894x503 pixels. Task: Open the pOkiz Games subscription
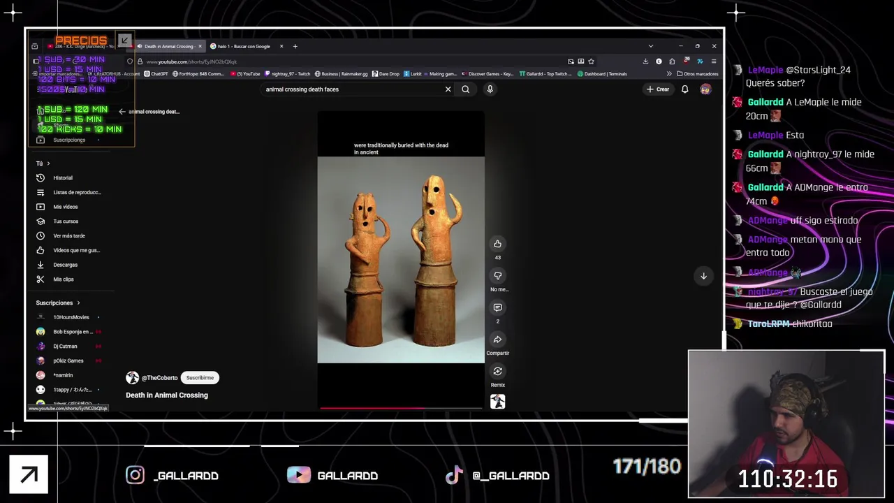coord(67,361)
